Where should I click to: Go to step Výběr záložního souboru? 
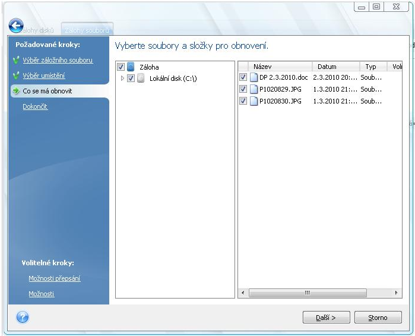click(x=58, y=60)
